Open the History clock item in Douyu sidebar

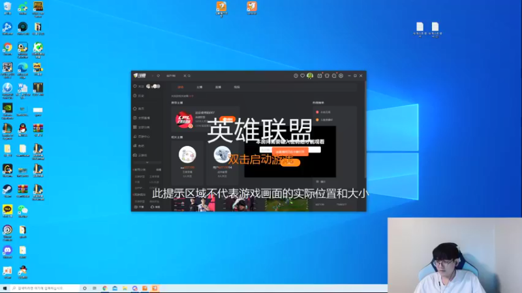[x=138, y=96]
